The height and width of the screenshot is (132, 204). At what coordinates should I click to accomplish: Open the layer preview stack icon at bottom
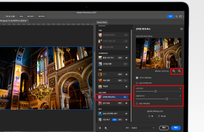click(106, 128)
